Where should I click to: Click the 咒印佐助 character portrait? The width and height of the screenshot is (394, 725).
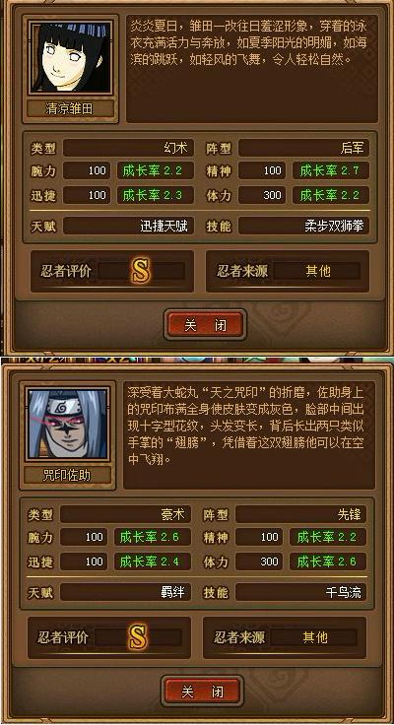click(68, 423)
